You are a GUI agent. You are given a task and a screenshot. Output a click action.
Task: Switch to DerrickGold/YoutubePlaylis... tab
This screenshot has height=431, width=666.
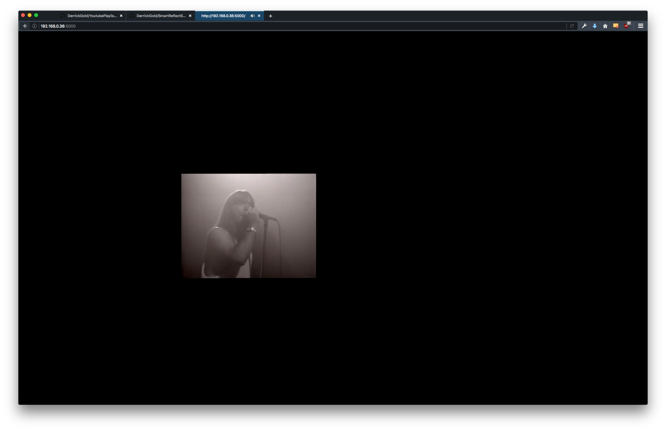(92, 16)
